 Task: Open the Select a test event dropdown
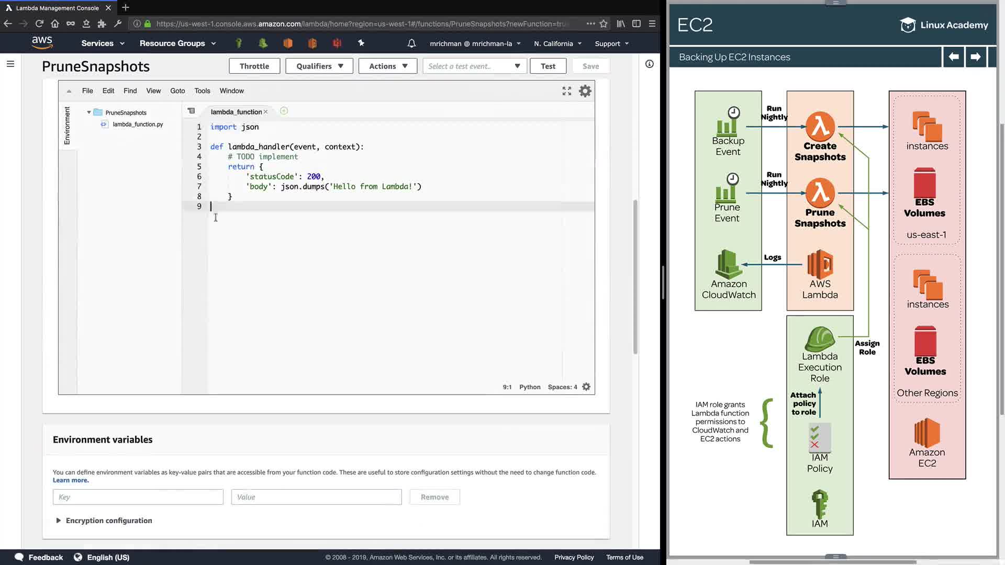pos(474,66)
